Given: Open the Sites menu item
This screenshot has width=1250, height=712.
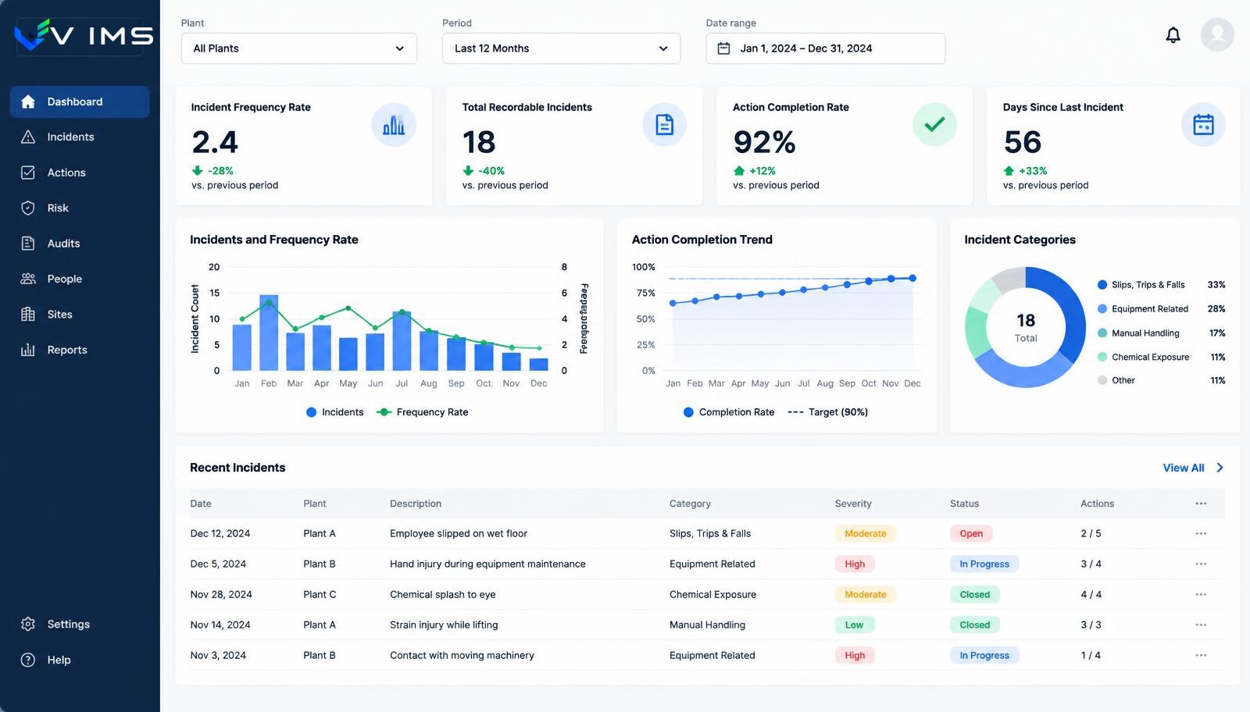Looking at the screenshot, I should click(80, 315).
